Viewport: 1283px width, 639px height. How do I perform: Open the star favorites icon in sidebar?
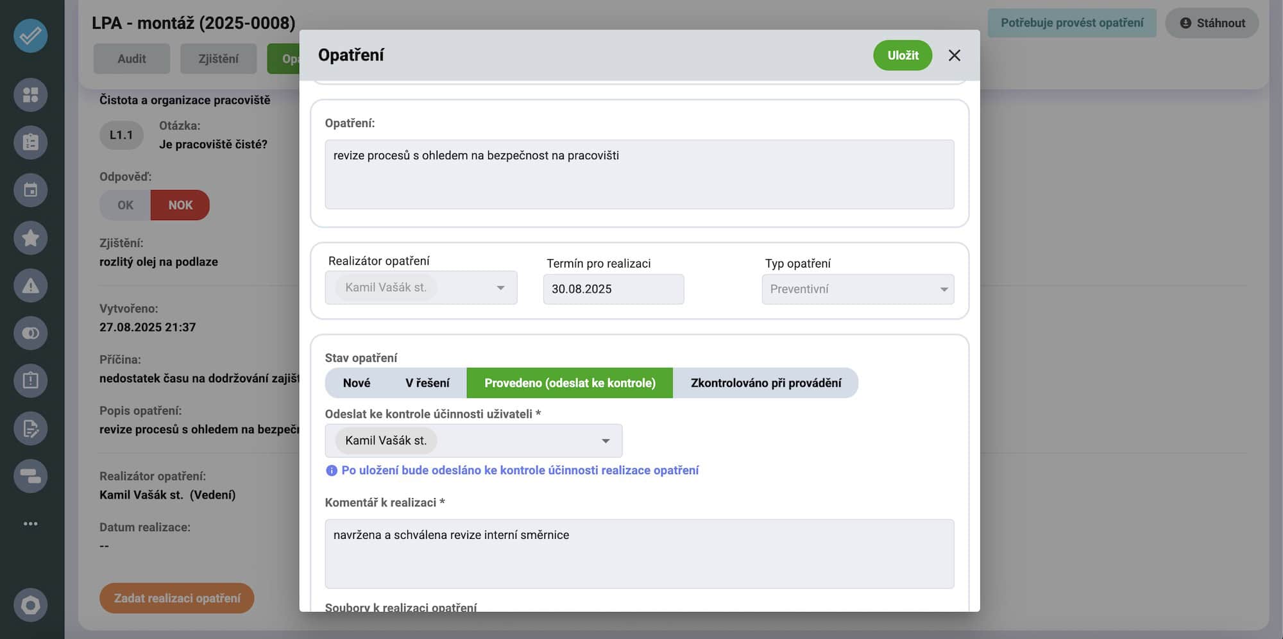coord(30,238)
